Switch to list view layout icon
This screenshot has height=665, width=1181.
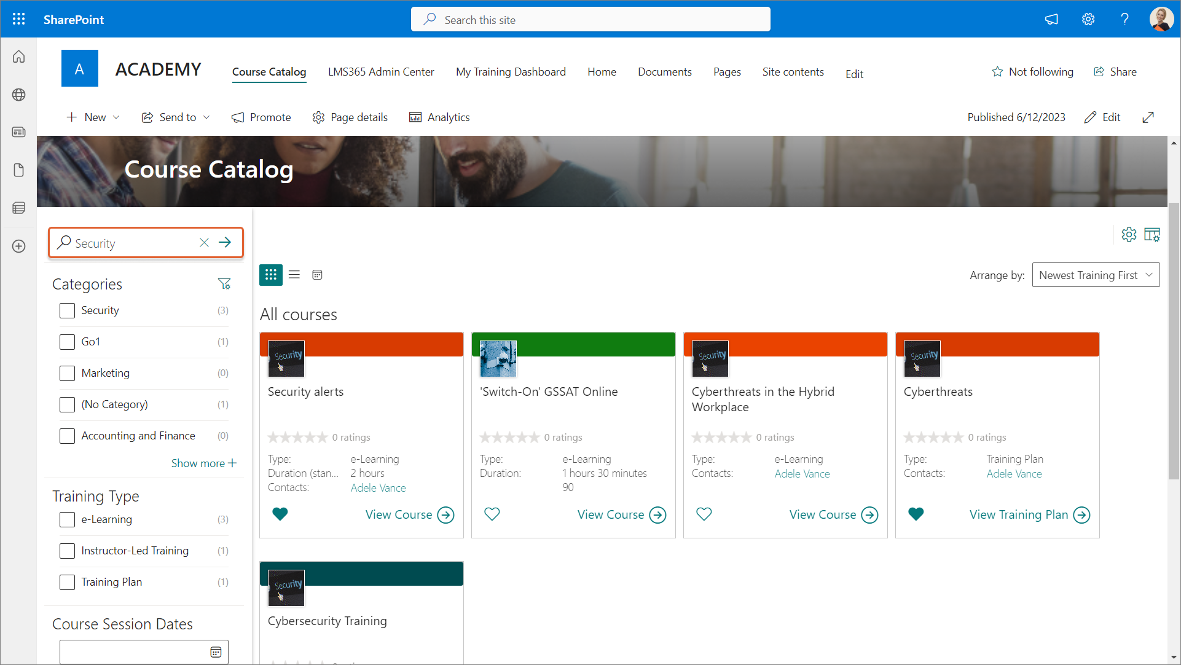click(x=294, y=275)
